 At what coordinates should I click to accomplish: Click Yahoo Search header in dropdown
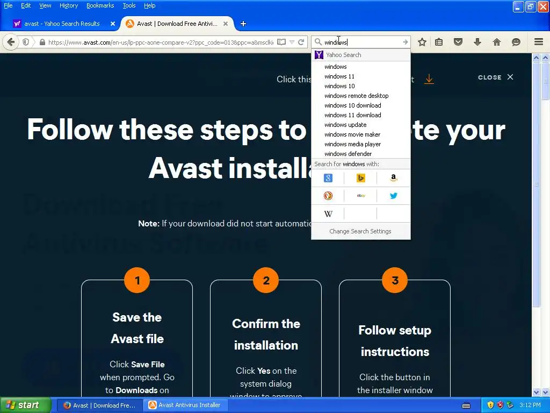click(360, 55)
